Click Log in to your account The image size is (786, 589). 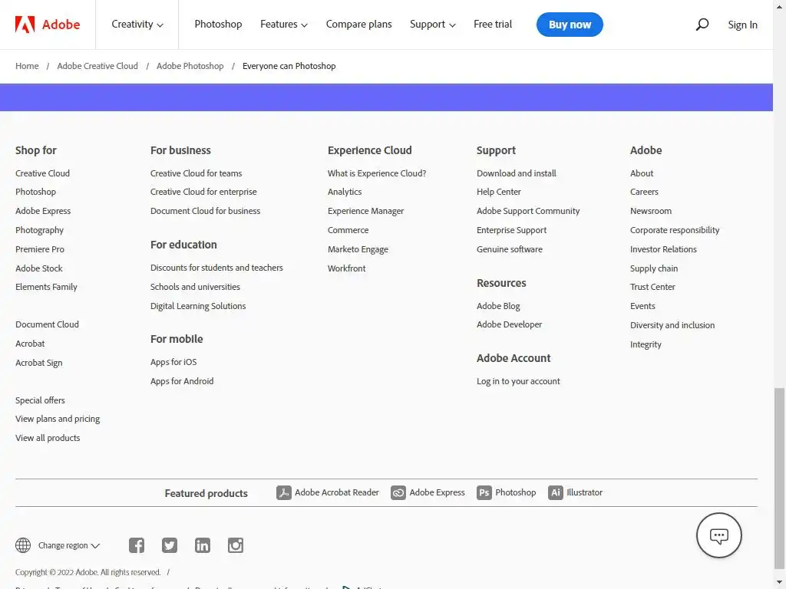pos(518,381)
